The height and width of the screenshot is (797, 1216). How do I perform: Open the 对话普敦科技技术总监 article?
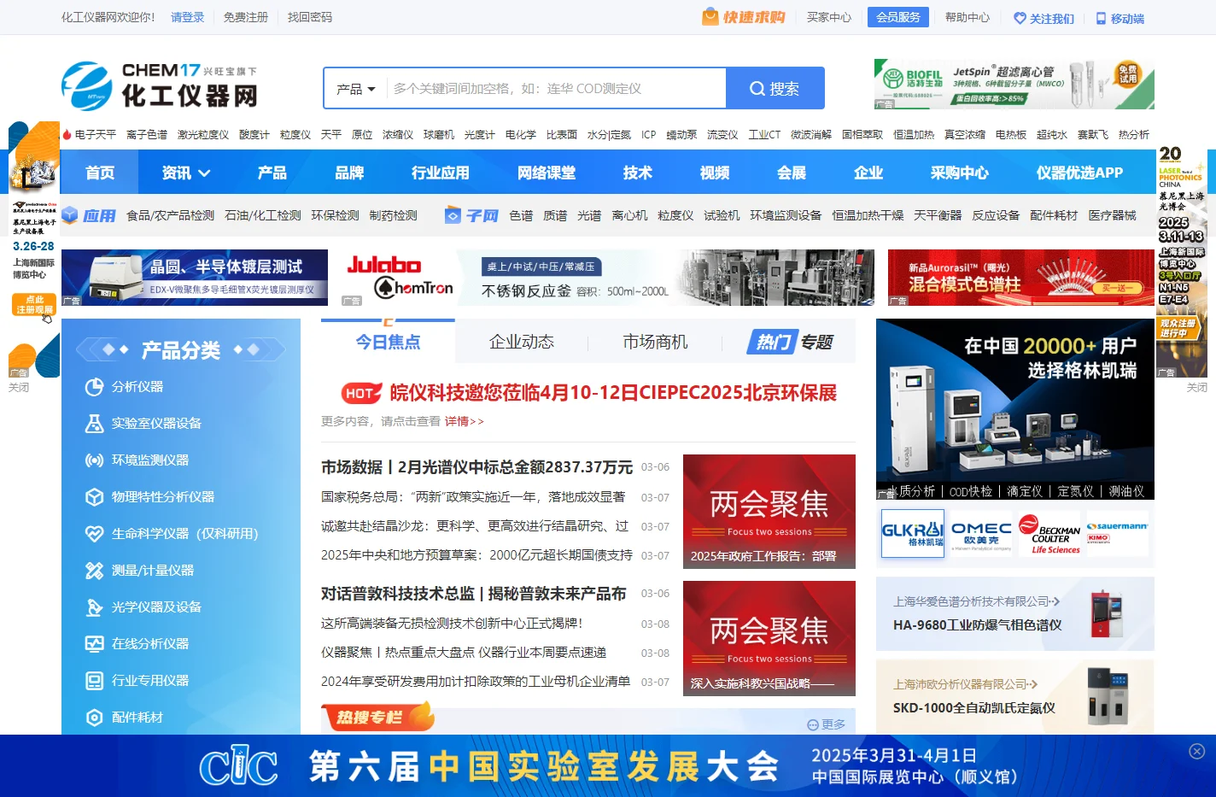(474, 594)
